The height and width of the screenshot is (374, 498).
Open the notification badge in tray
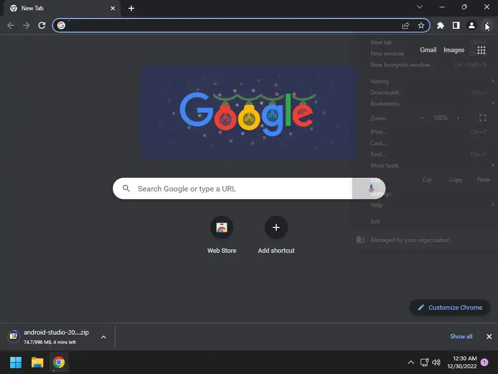pos(484,362)
